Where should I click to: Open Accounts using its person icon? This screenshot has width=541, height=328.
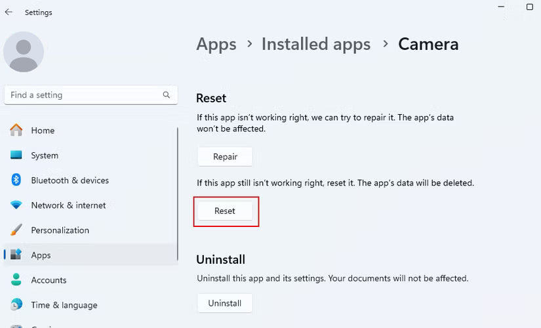pyautogui.click(x=16, y=280)
